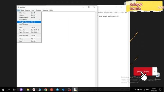
Task: Choose Save As... from menu
Action: coord(29,30)
